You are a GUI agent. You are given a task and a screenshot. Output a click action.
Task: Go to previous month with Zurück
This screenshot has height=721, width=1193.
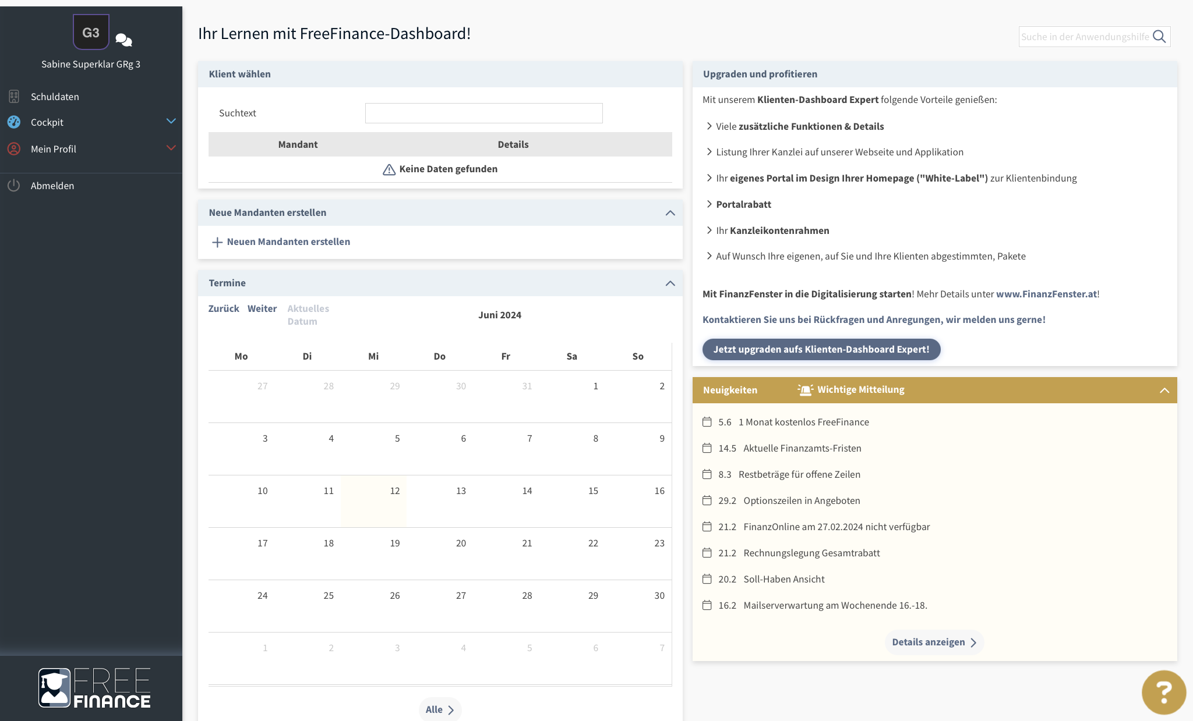(x=224, y=308)
